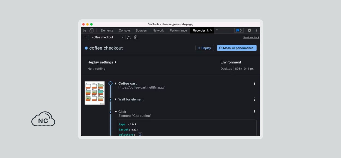Select the Coffee cart timeline circle marker
Image resolution: width=341 pixels, height=158 pixels.
tap(110, 83)
